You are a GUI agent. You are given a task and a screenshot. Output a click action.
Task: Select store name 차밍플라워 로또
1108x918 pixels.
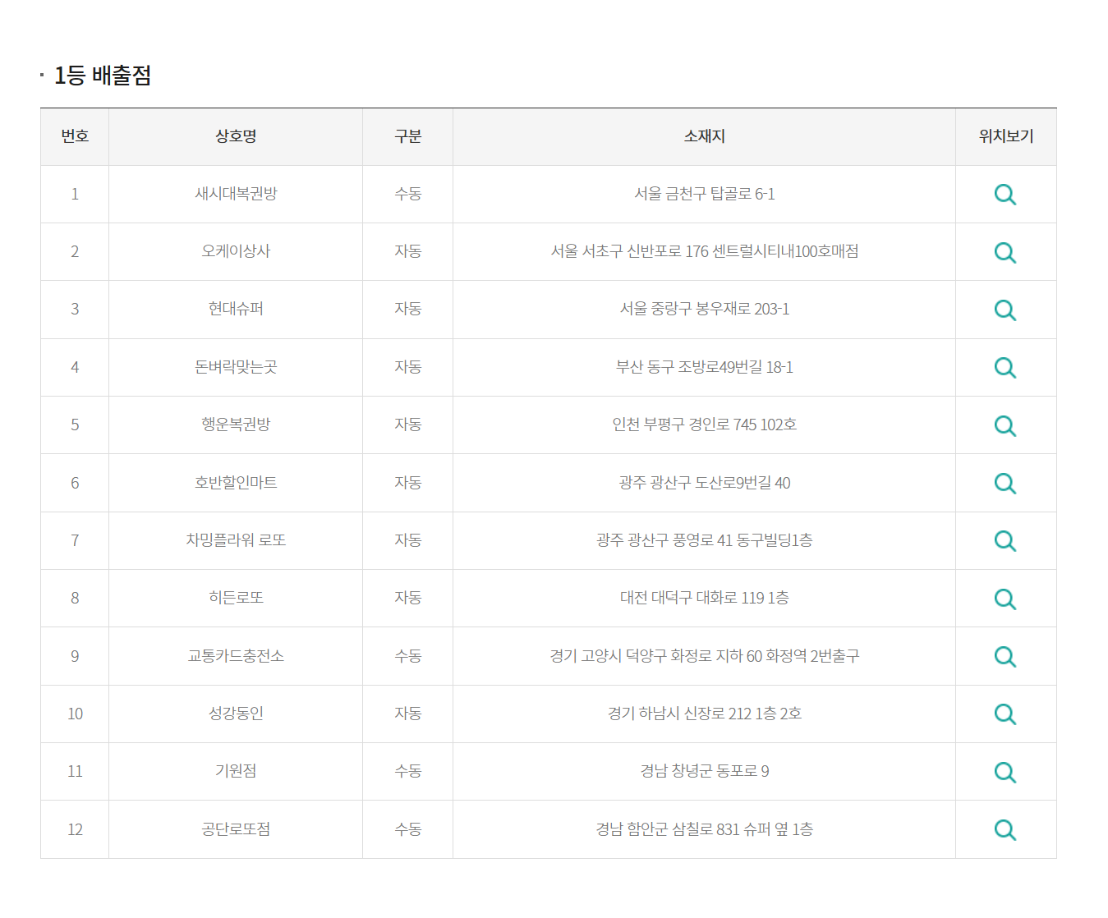pos(236,540)
